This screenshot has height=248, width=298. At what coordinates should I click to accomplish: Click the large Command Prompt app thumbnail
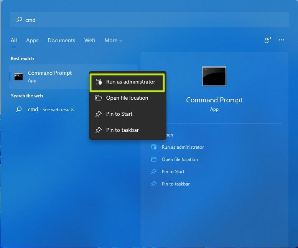[214, 76]
